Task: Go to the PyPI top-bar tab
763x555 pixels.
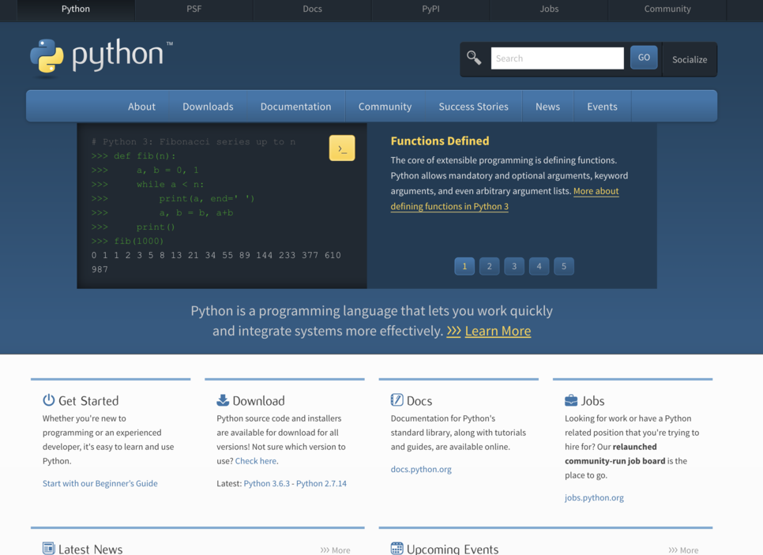Action: 430,9
